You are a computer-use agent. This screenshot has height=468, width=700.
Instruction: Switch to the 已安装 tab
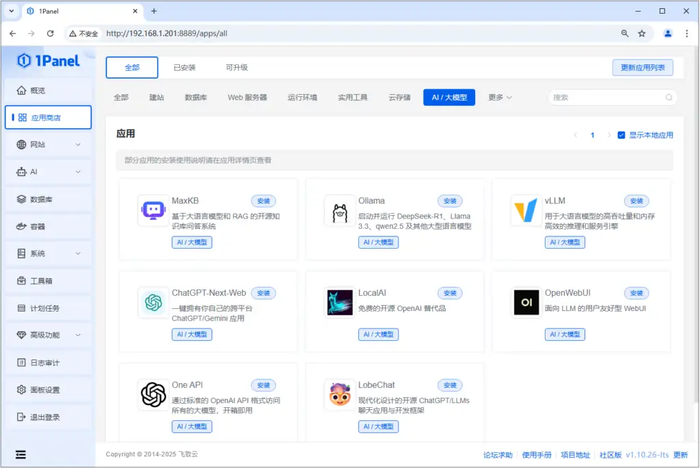[187, 68]
